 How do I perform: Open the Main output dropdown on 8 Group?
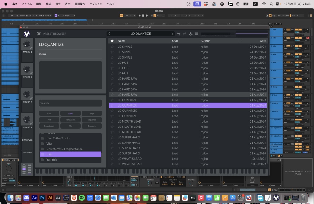tap(288, 87)
